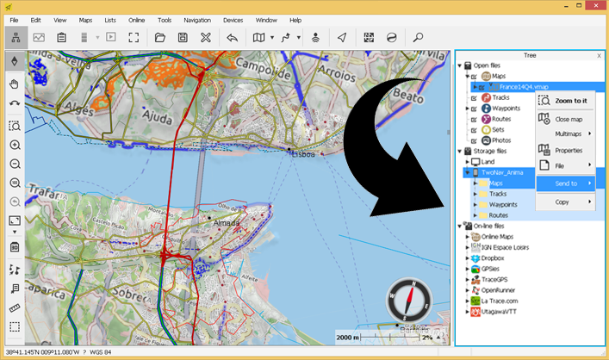Click the QR code toolbar icon
This screenshot has height=360, width=609.
tap(369, 38)
